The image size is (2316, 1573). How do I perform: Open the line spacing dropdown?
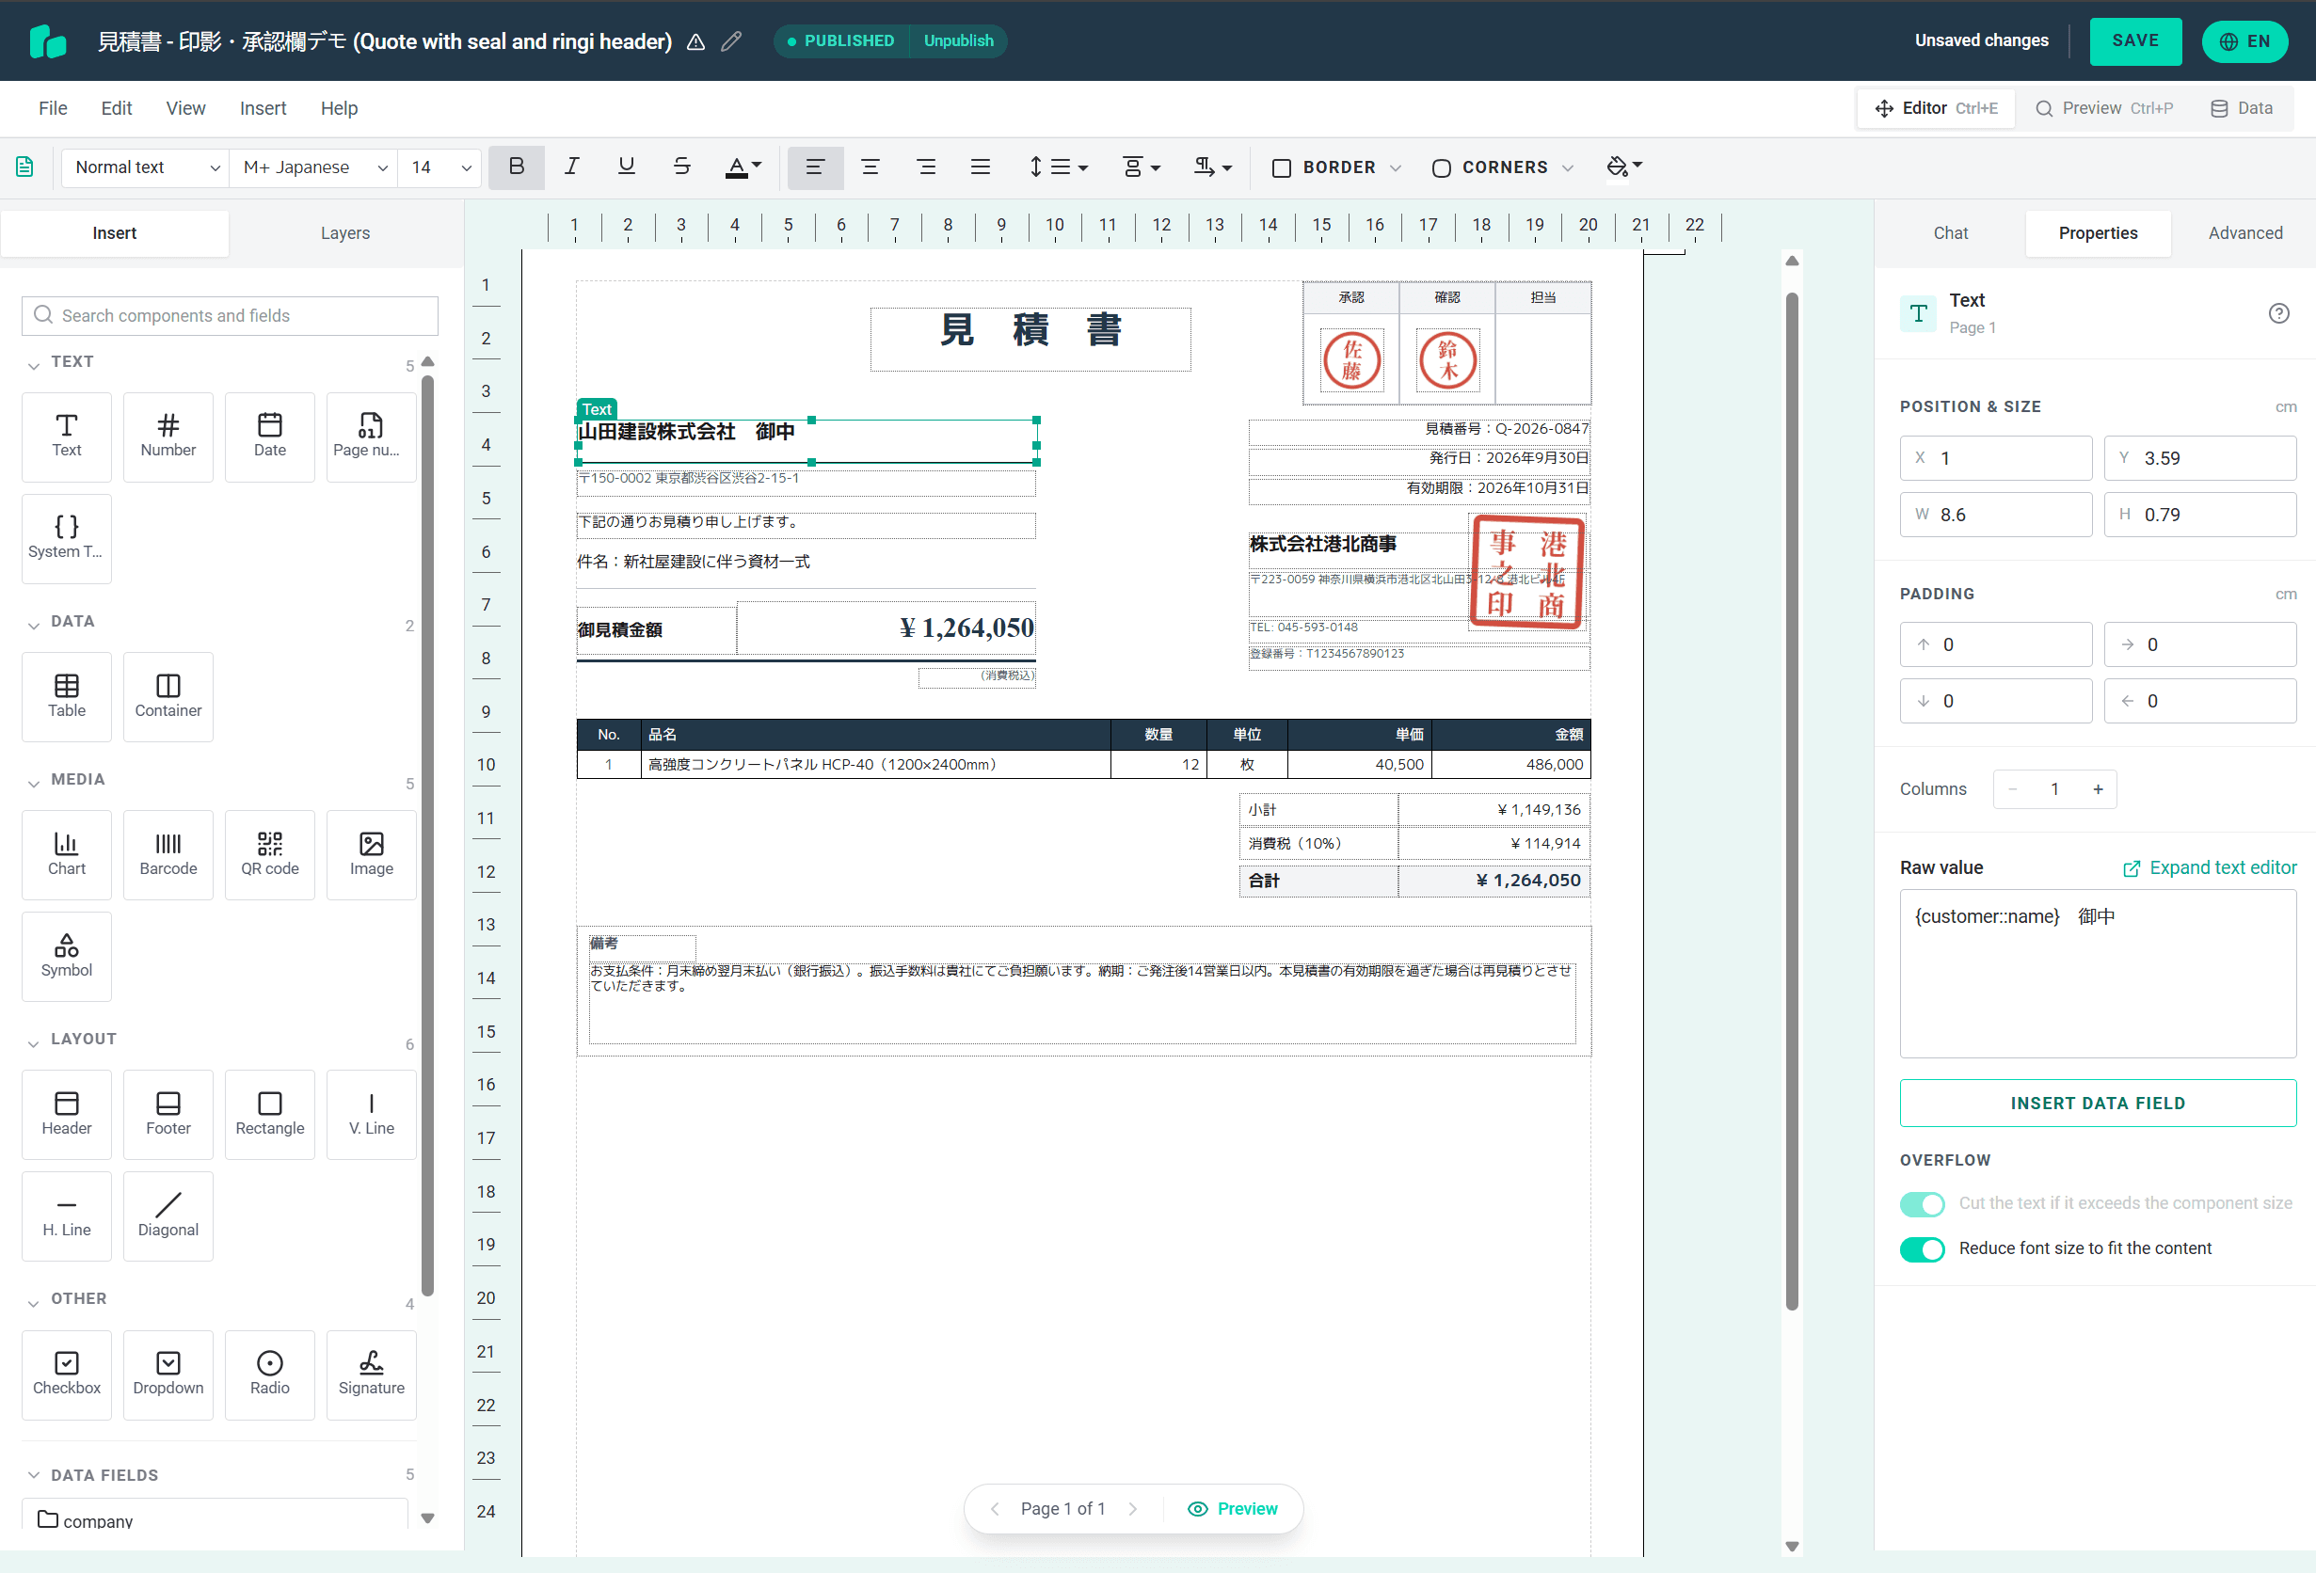tap(1059, 167)
